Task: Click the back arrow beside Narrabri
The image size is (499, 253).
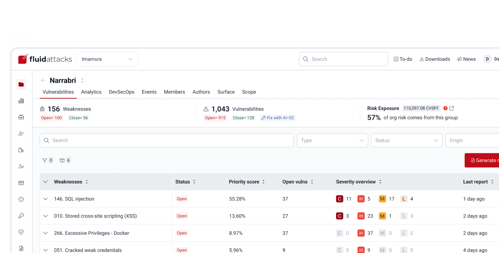Action: point(43,81)
